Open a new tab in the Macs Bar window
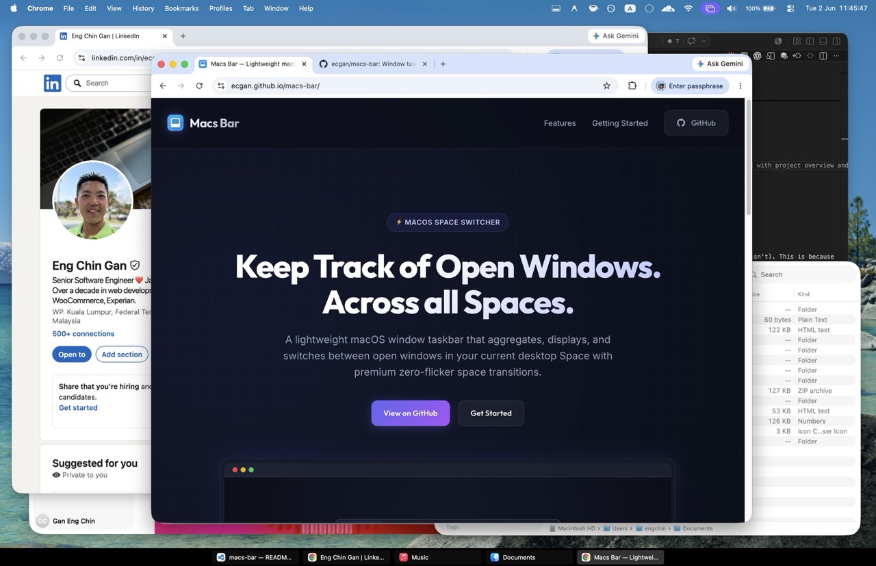This screenshot has width=876, height=566. (x=443, y=64)
